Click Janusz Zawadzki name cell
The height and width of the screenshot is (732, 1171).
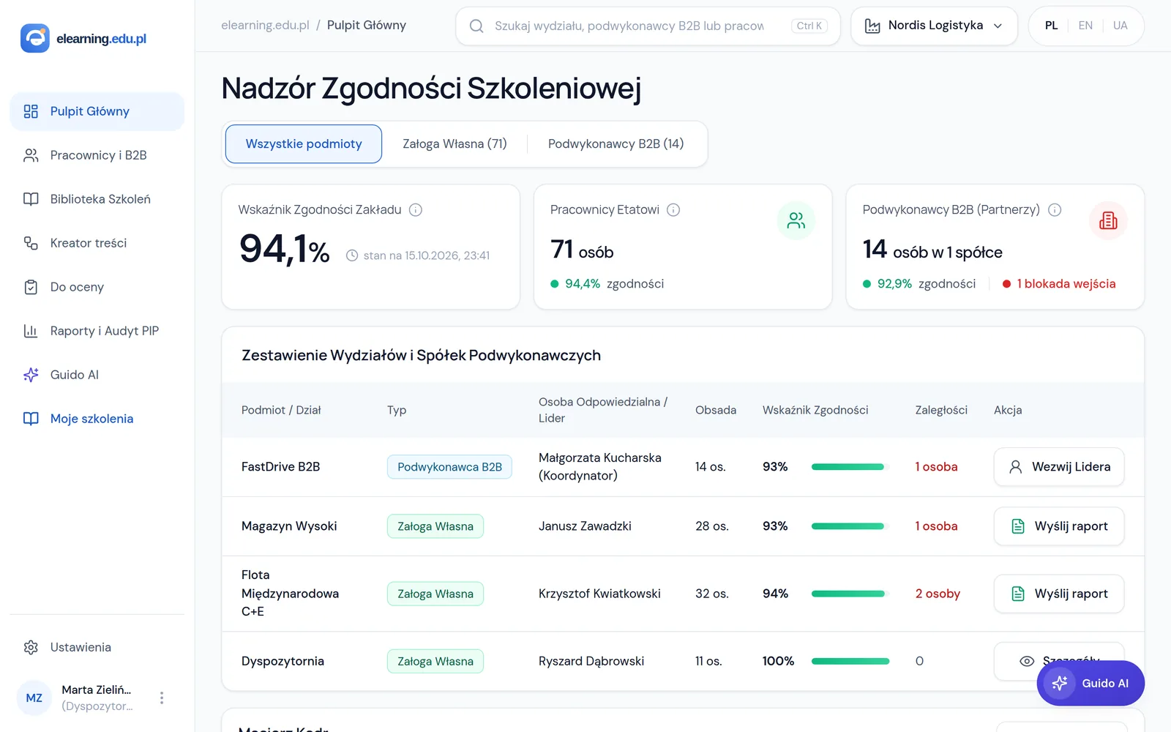click(585, 526)
